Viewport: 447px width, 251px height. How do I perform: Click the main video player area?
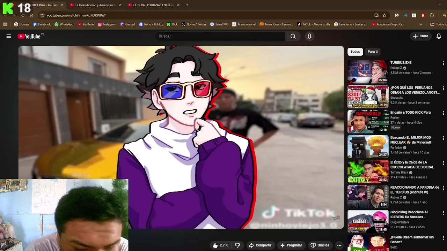(181, 137)
